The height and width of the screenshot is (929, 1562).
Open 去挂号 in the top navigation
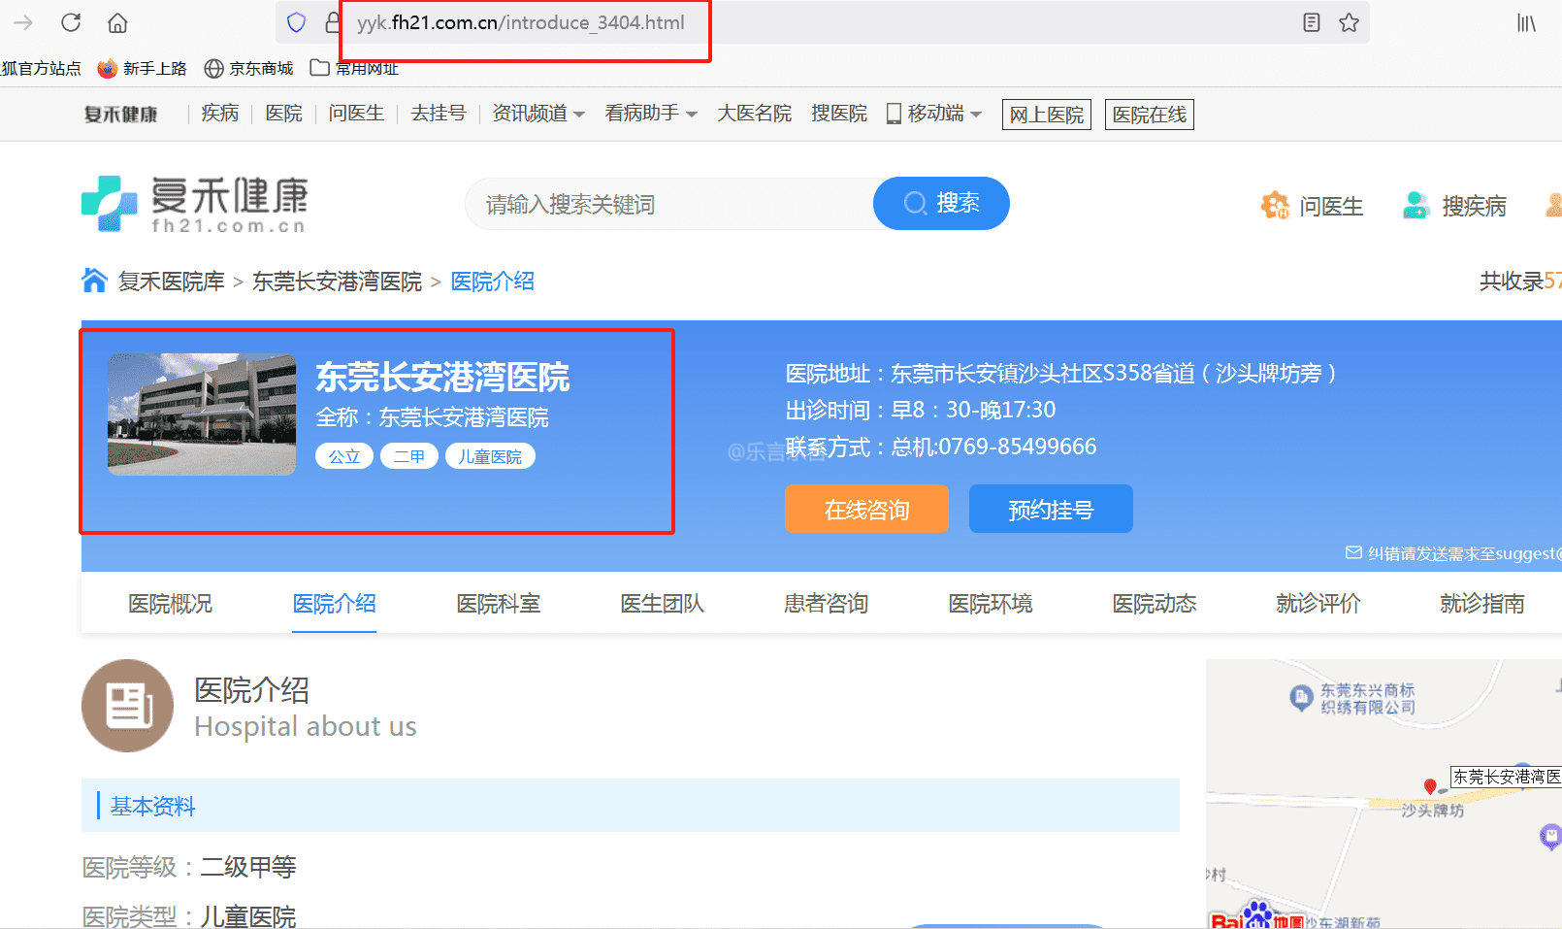(439, 114)
